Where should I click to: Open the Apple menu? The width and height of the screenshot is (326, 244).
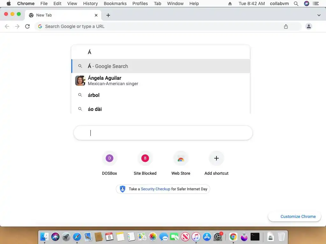(9, 3)
